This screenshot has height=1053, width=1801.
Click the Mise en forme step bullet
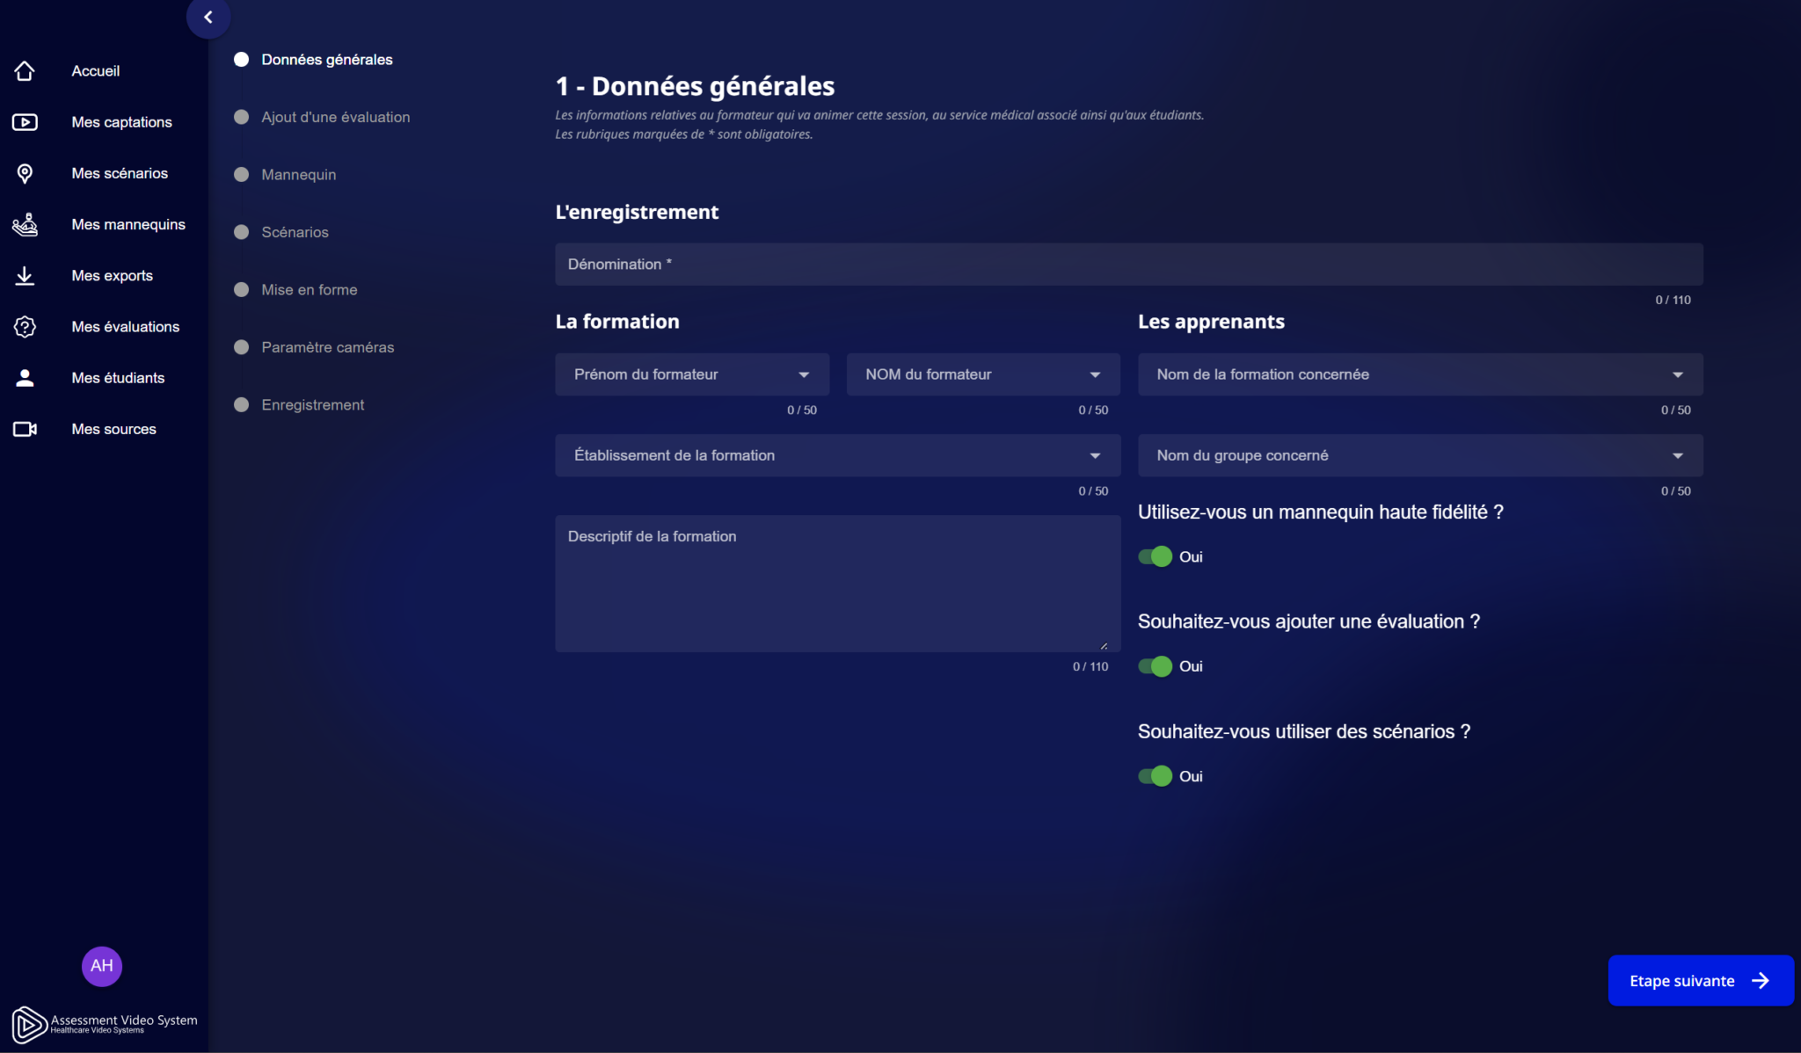(241, 290)
